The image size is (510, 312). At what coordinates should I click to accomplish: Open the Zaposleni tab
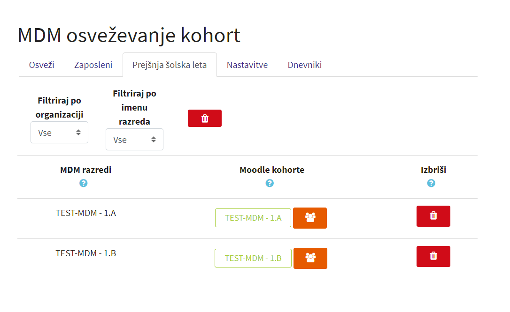[x=93, y=65]
